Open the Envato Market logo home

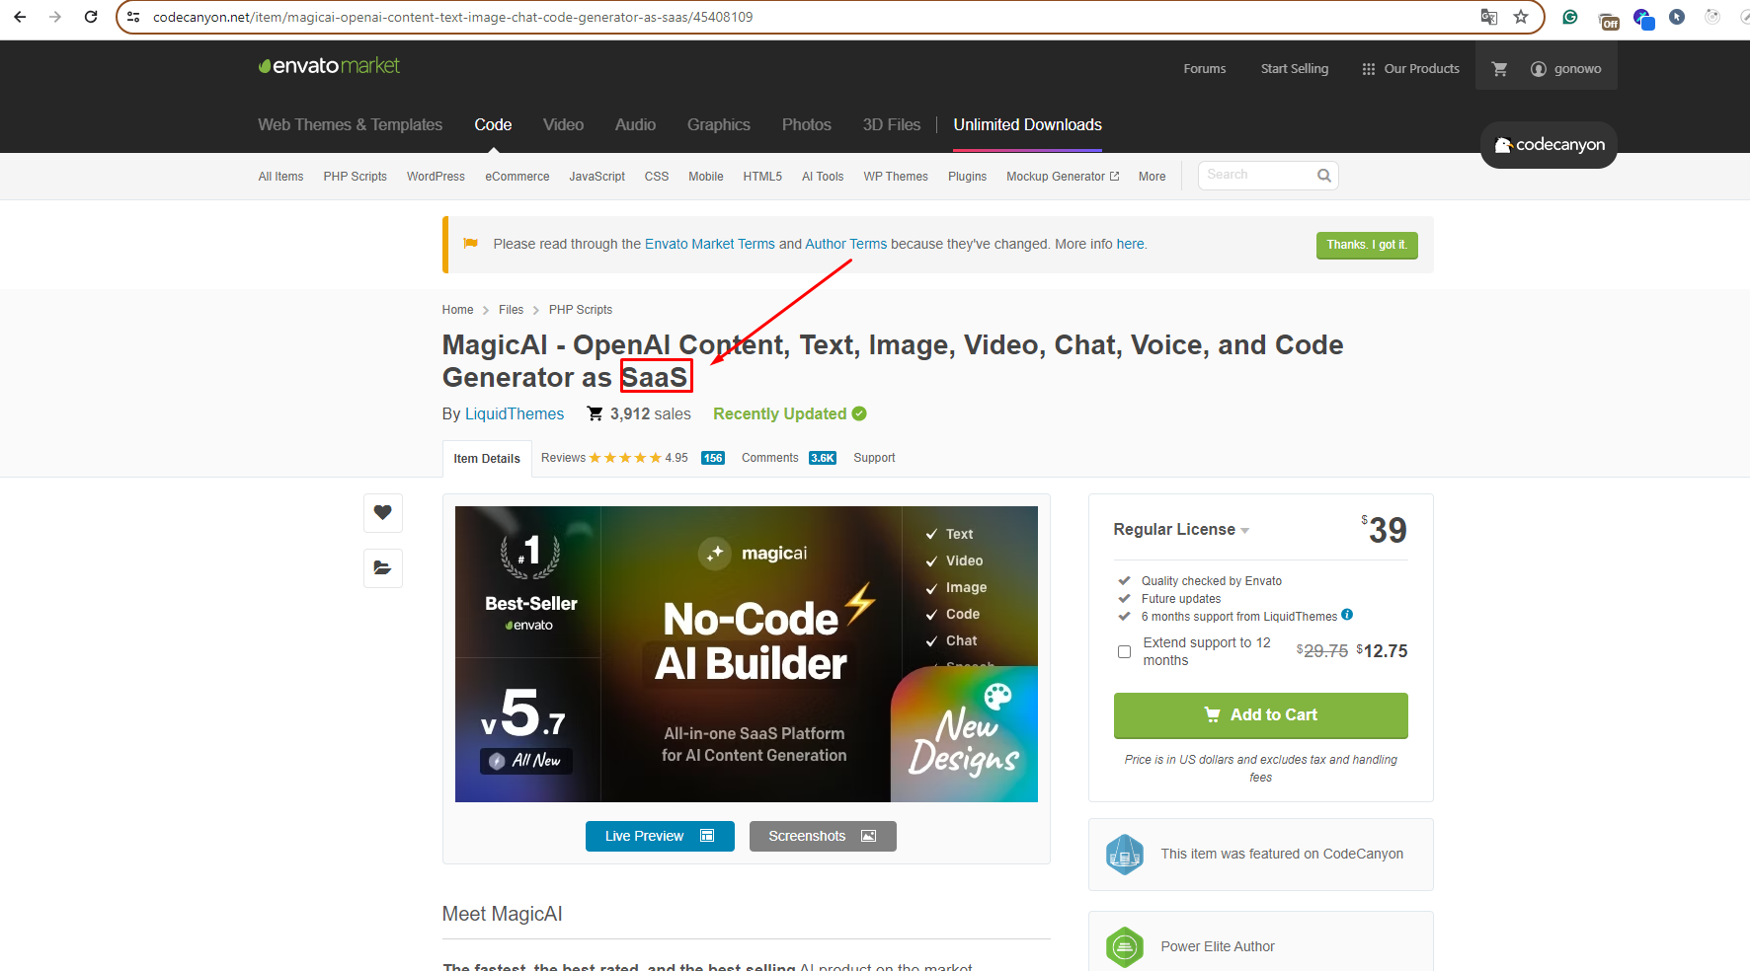[329, 66]
